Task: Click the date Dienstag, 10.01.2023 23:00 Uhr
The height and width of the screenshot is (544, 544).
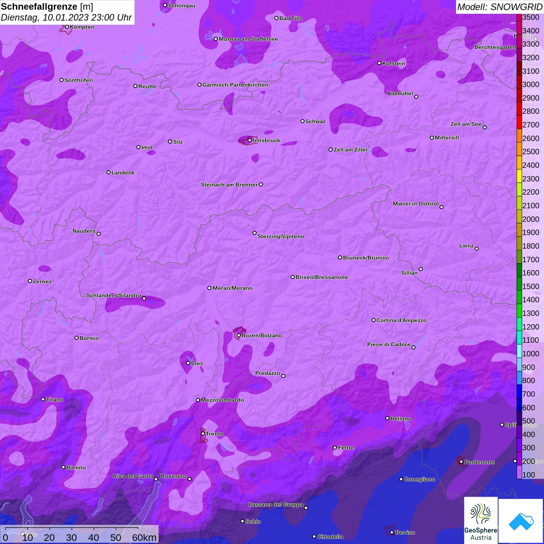Action: [66, 17]
